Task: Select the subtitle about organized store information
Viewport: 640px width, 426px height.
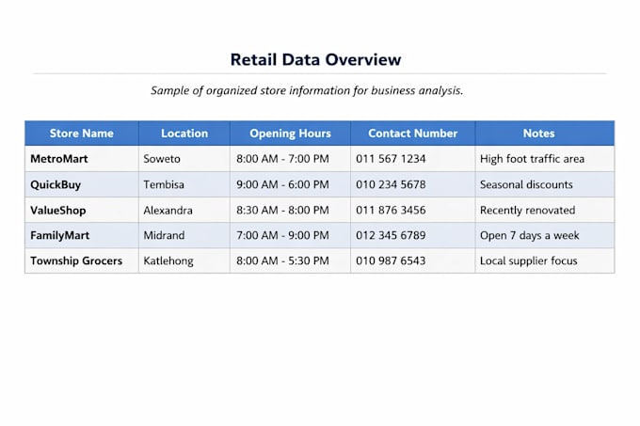Action: (307, 90)
